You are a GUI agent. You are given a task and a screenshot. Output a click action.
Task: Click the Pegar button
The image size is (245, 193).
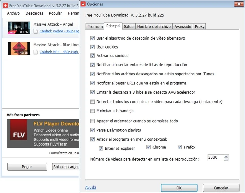(x=27, y=167)
